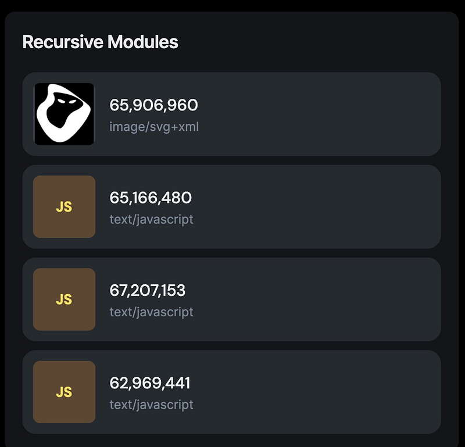This screenshot has height=447, width=465.
Task: Click text/javascript label under 62,969,441
Action: tap(151, 405)
